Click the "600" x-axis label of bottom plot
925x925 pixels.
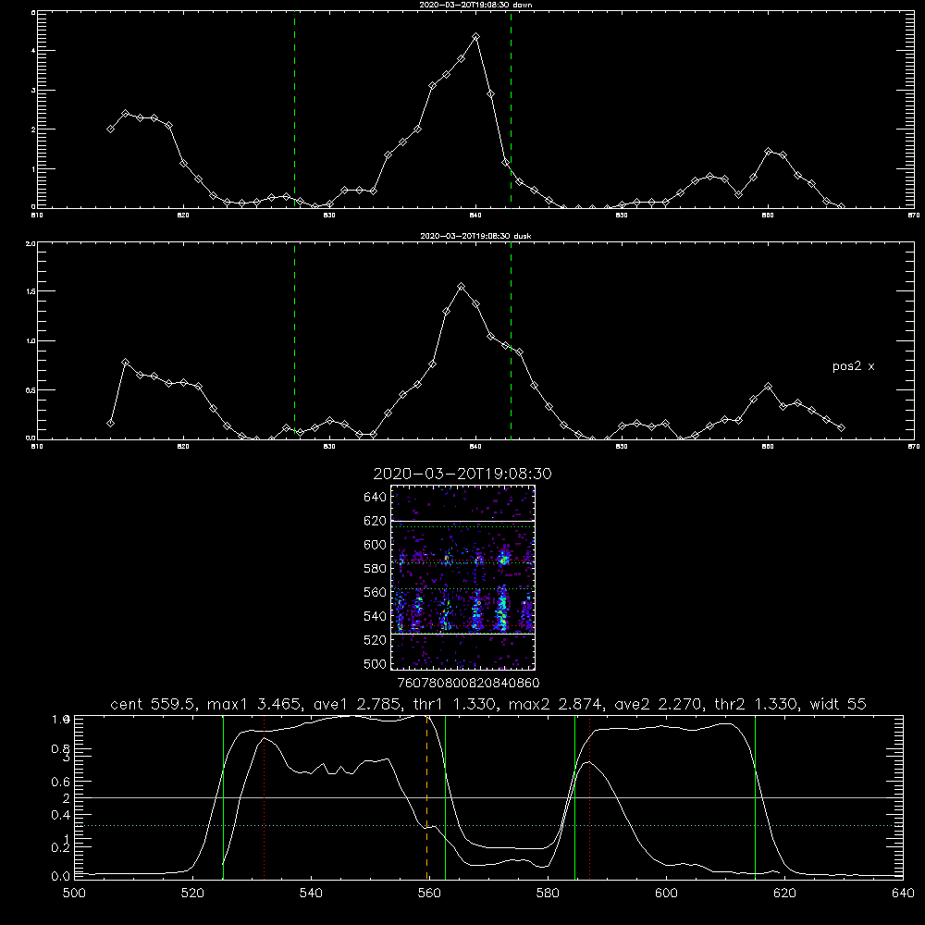tap(666, 894)
